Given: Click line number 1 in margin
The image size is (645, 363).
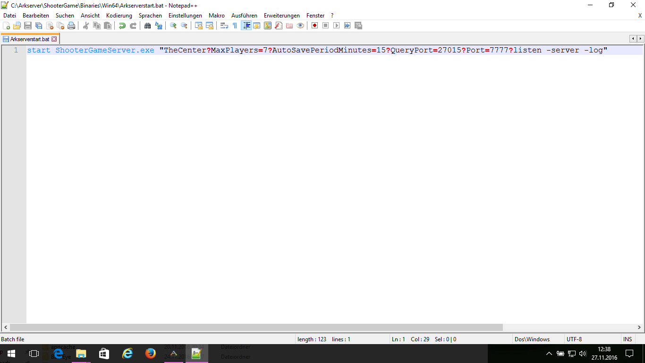Looking at the screenshot, I should (x=16, y=50).
